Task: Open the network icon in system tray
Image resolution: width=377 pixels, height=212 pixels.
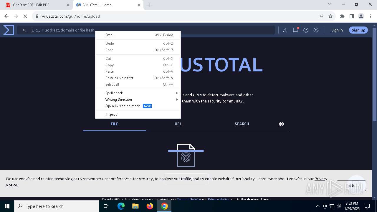Action: click(332, 206)
